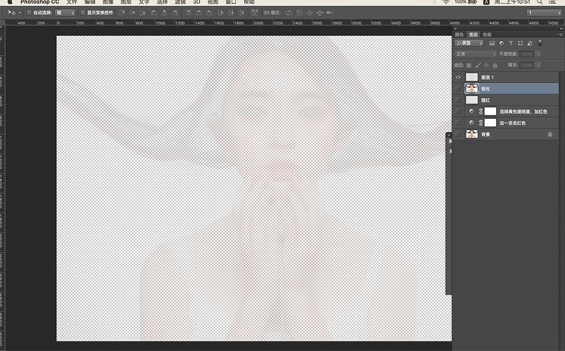Click 填充 value field
The height and width of the screenshot is (351, 565).
tap(527, 65)
